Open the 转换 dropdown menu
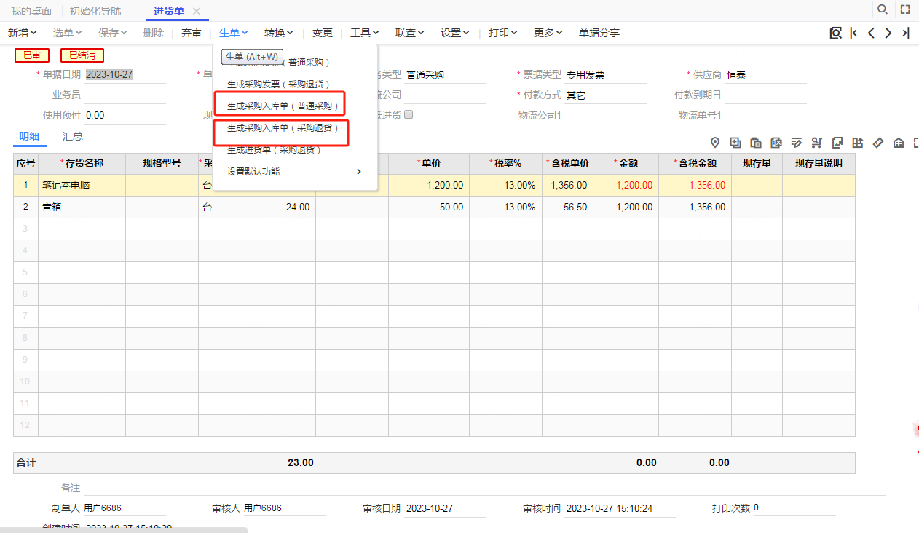The width and height of the screenshot is (919, 533). (279, 33)
